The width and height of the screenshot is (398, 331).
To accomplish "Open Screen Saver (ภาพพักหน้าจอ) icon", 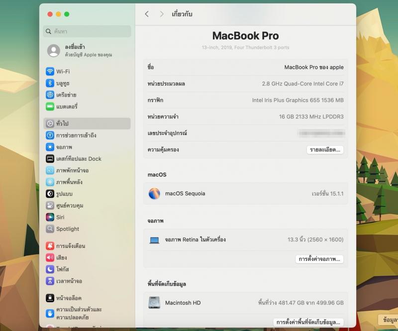I will [50, 170].
